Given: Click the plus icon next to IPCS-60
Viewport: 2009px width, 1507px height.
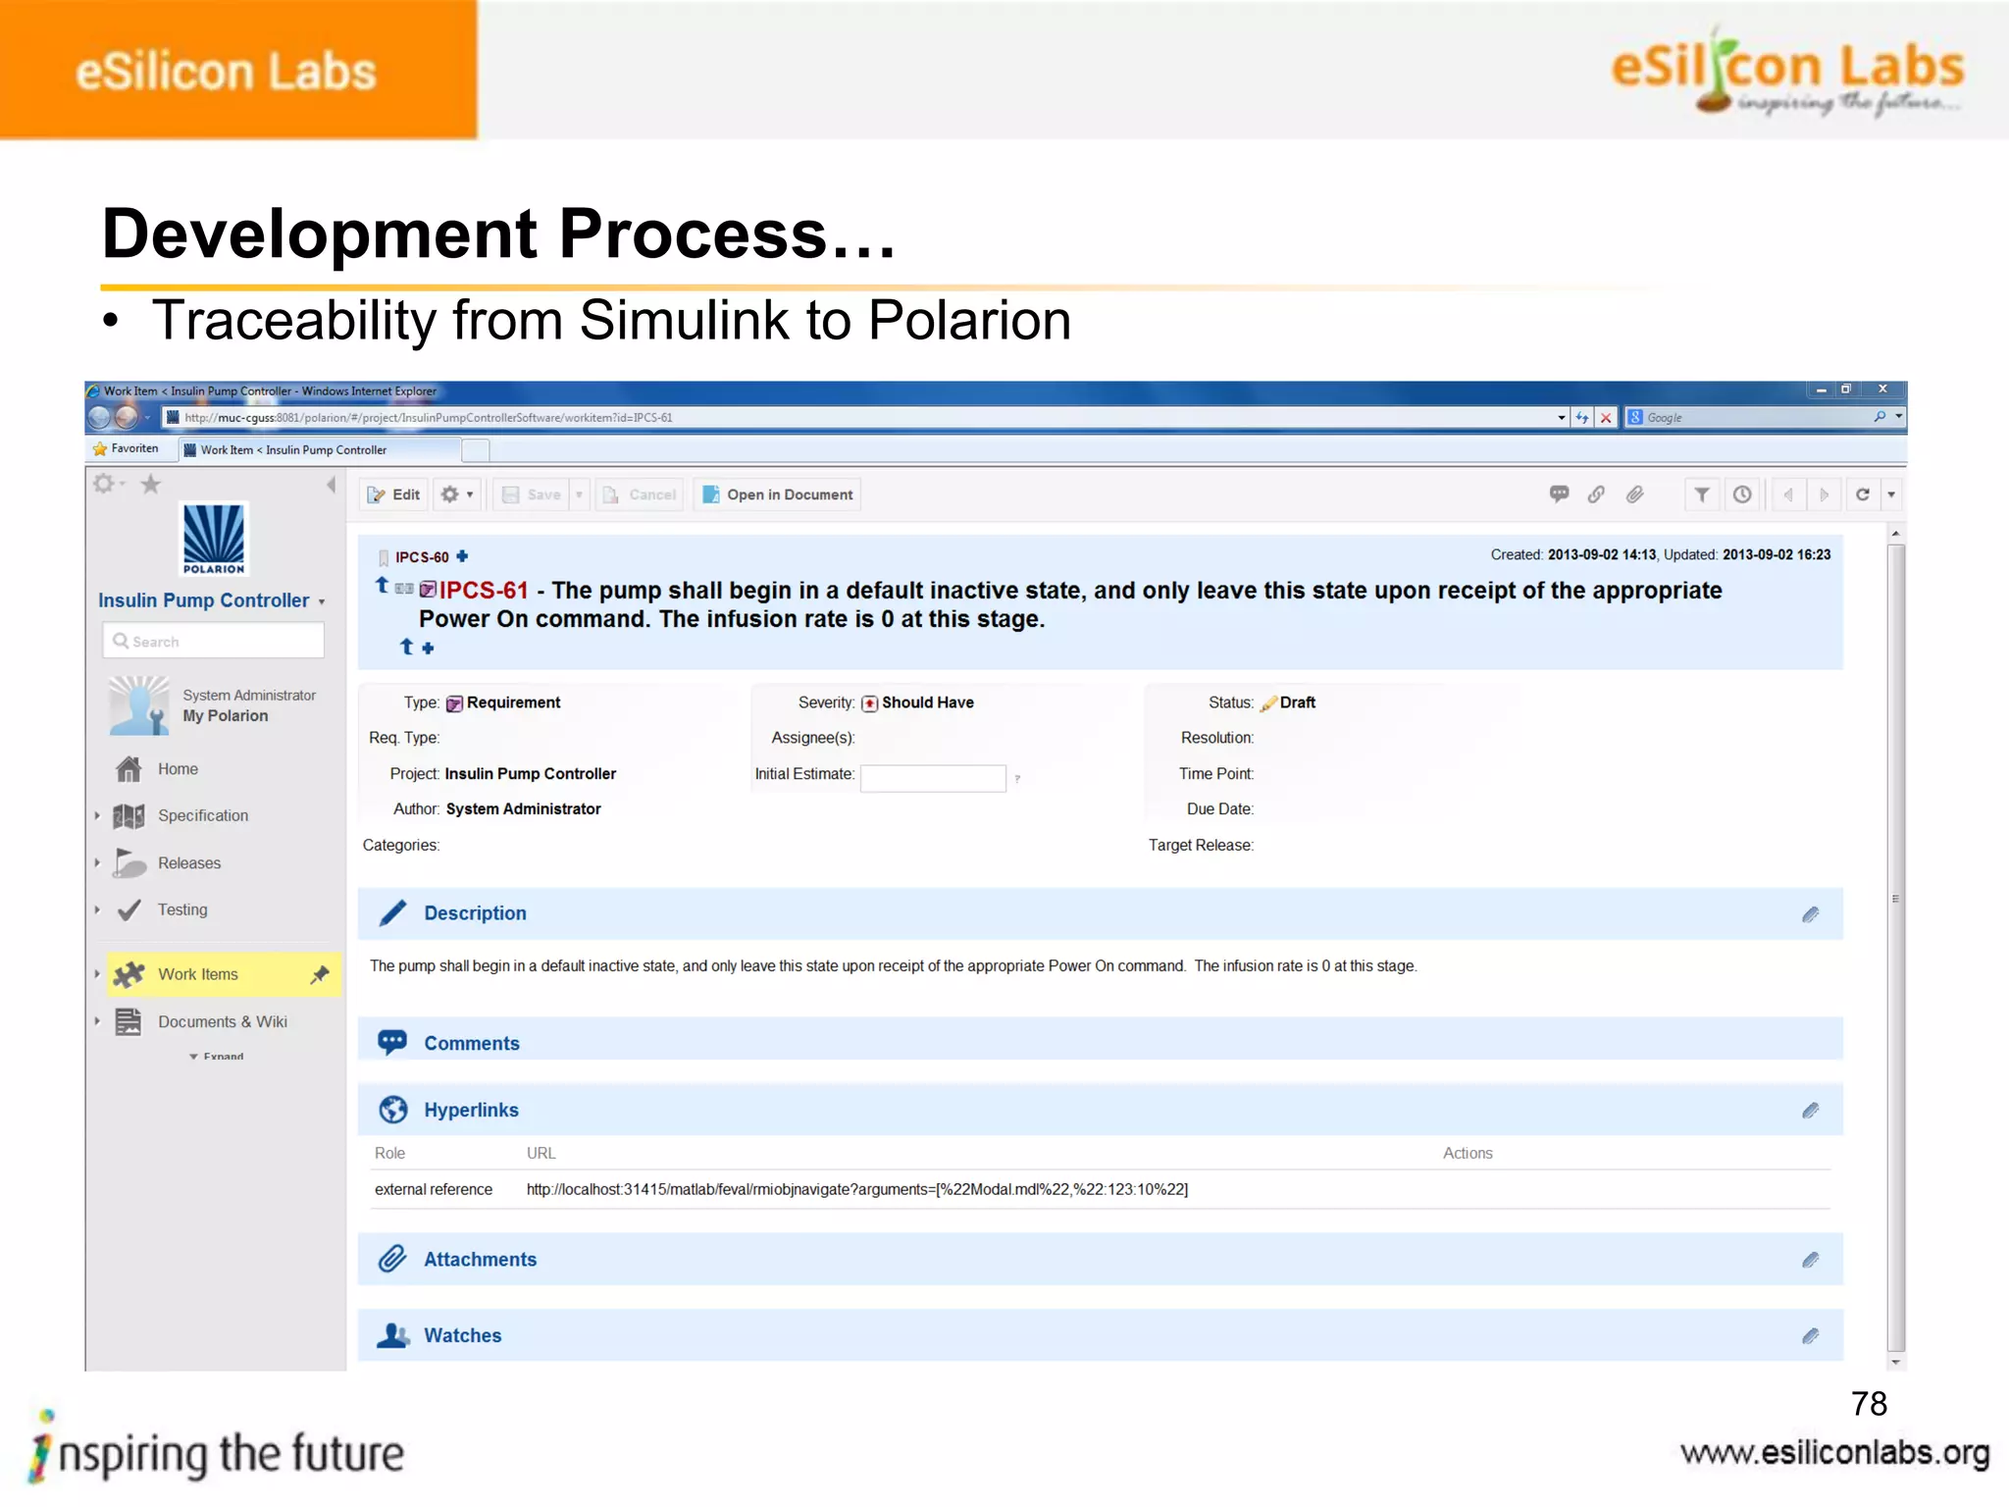Looking at the screenshot, I should pyautogui.click(x=462, y=556).
